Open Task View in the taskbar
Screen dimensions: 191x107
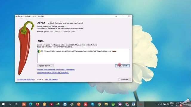[x=17, y=104]
